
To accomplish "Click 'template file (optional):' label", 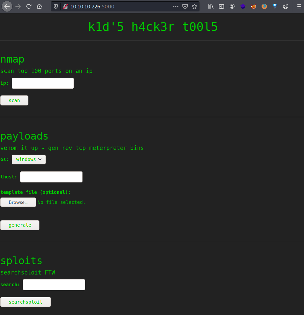I will [35, 192].
